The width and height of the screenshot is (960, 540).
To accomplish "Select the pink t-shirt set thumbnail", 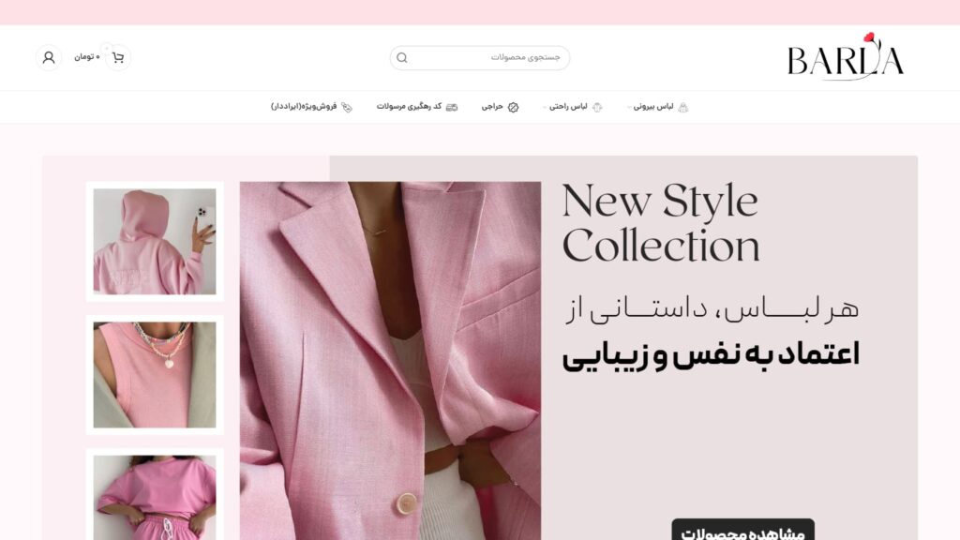I will pos(155,495).
